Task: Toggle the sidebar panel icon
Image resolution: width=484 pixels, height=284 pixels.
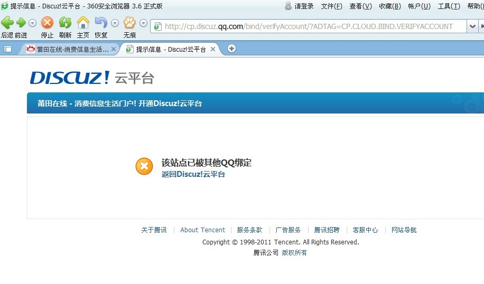Action: 8,49
